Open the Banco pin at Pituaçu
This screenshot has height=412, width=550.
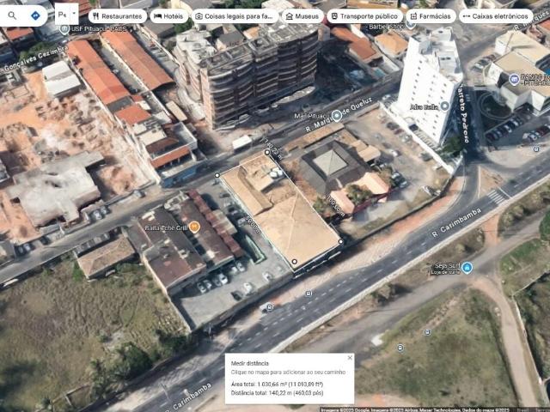(514, 79)
